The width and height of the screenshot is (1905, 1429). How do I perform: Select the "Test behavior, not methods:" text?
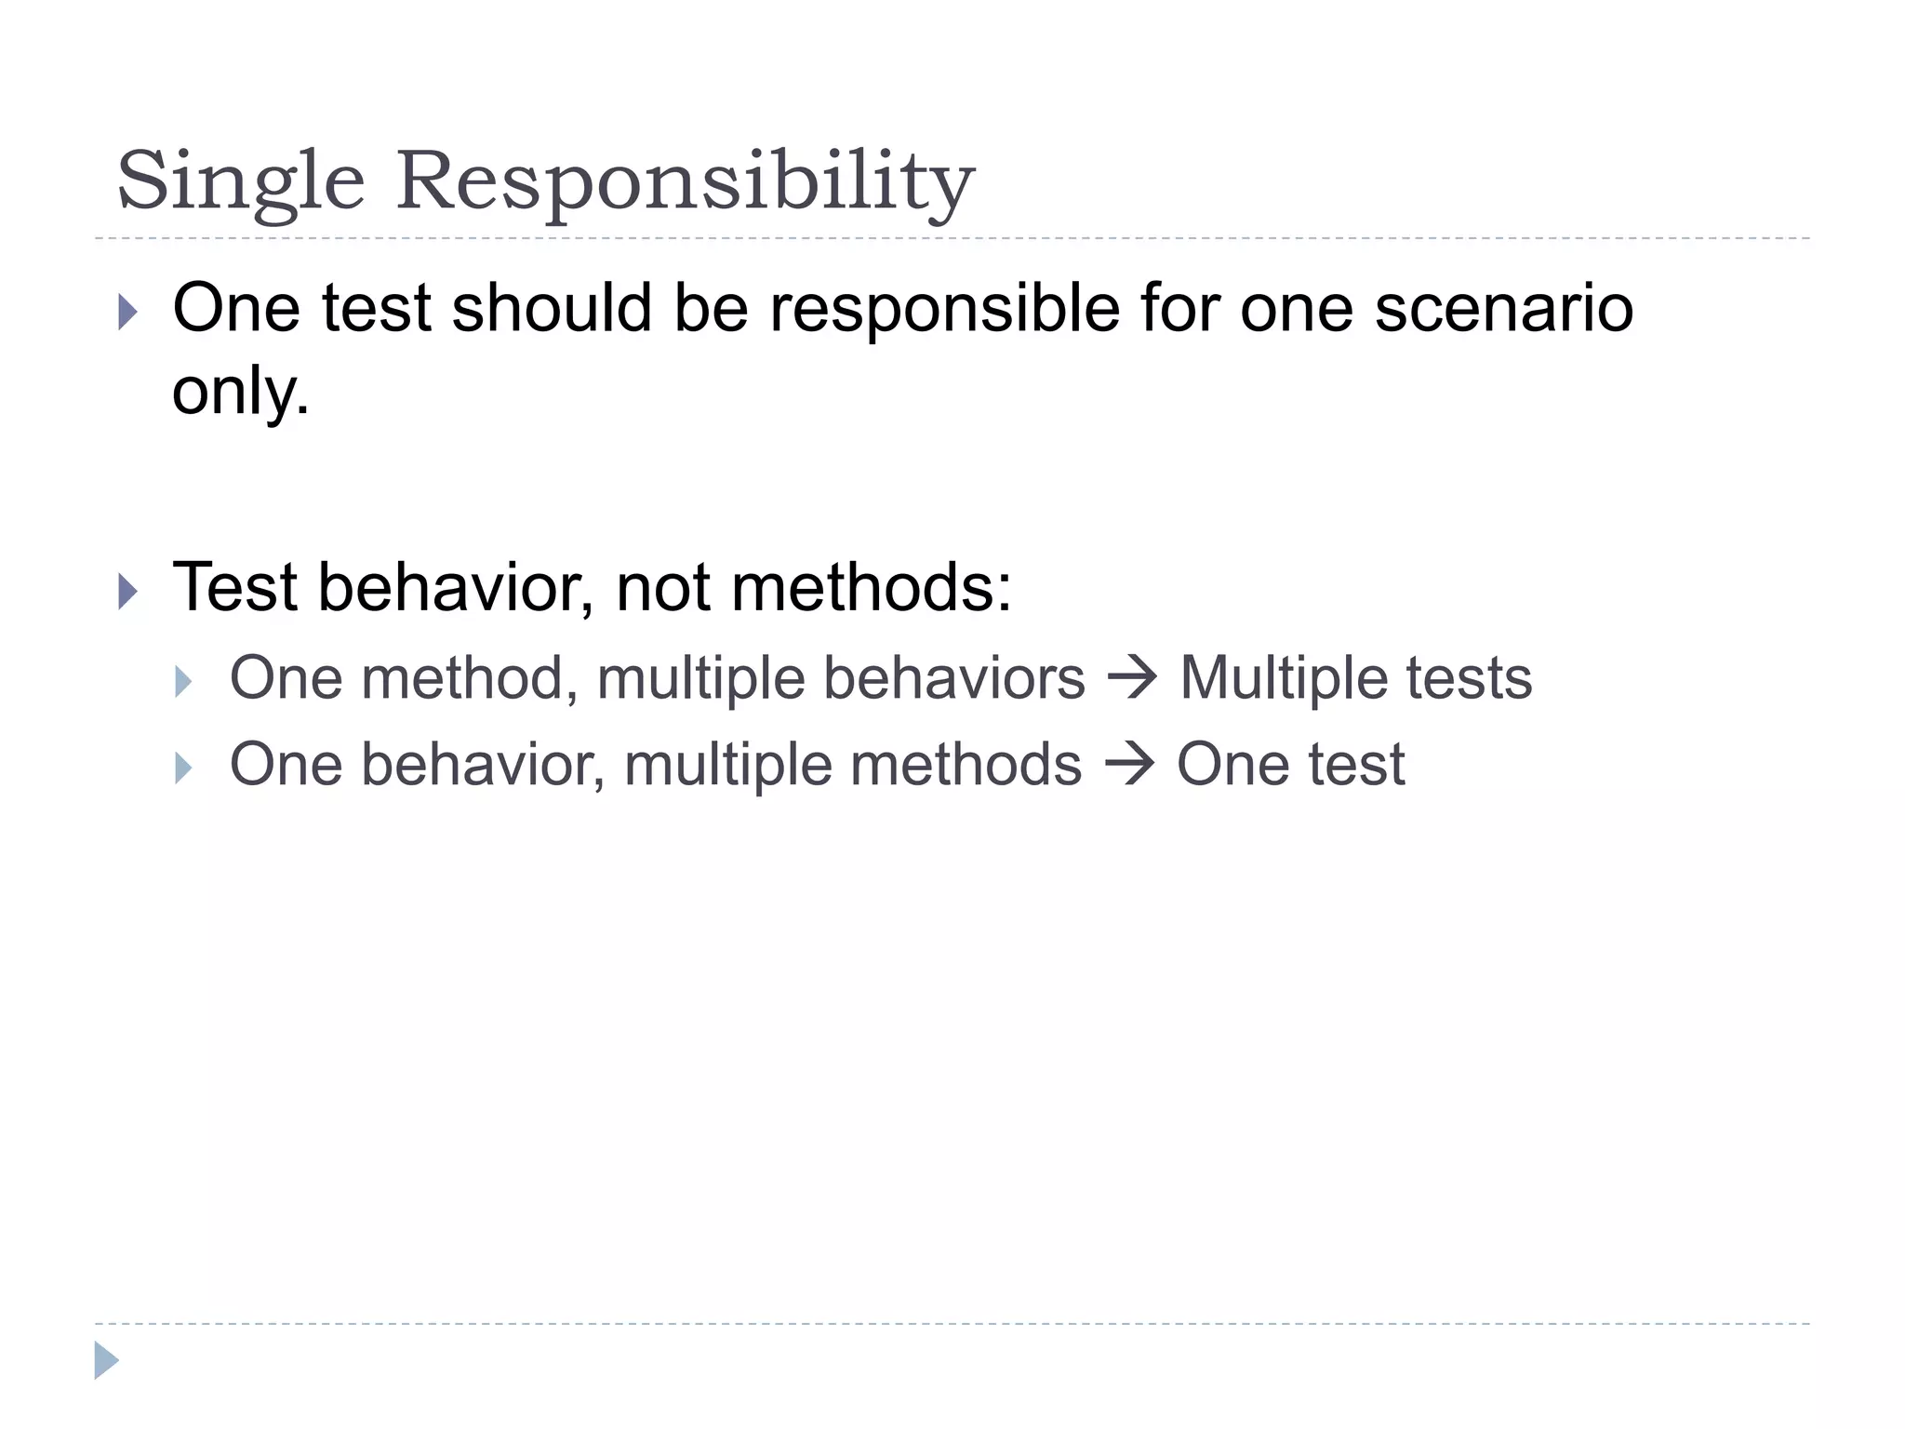[x=593, y=588]
